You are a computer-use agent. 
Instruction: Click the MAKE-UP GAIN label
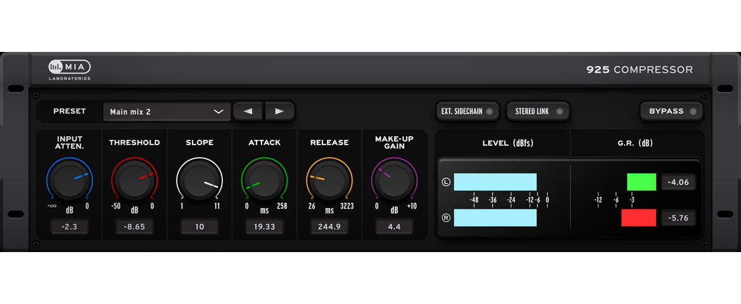pyautogui.click(x=394, y=142)
